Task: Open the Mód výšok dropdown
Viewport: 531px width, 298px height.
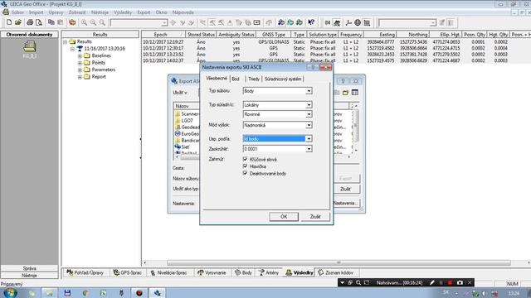Action: (309, 125)
